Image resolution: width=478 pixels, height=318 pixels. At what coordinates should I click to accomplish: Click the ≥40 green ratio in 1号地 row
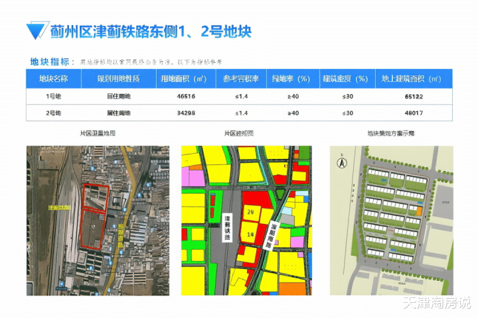(x=293, y=97)
